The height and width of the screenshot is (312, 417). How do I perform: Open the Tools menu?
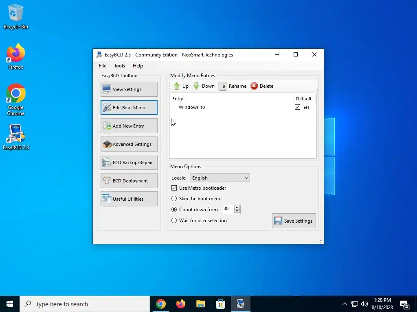119,66
